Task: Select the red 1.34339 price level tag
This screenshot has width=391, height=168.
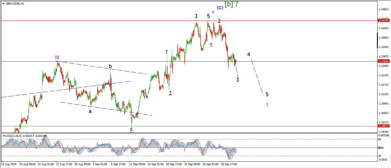Action: coord(384,20)
